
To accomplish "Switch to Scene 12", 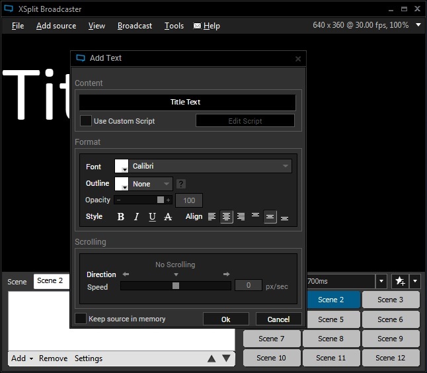I will 391,358.
